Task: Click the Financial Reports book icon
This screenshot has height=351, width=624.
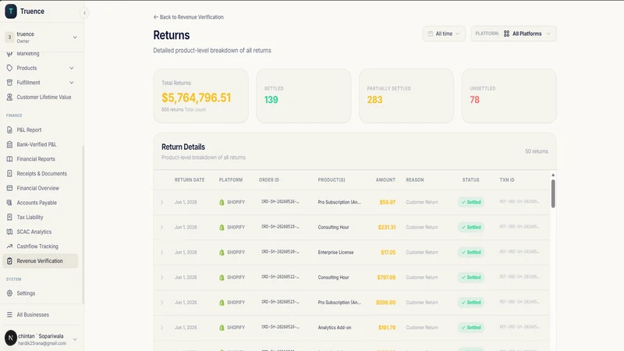Action: (x=9, y=159)
